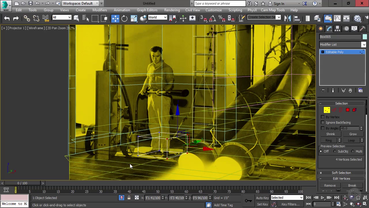Switch to Polygon sub-object selection mode
Screen dimensions: 369x208
[348, 110]
